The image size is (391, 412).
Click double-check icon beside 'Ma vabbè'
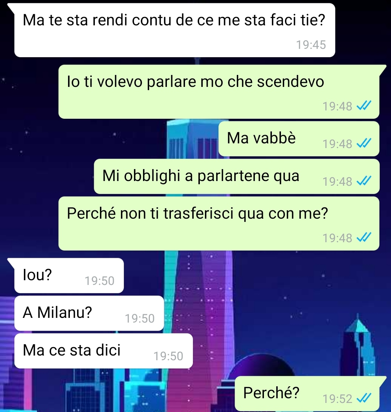(x=364, y=143)
